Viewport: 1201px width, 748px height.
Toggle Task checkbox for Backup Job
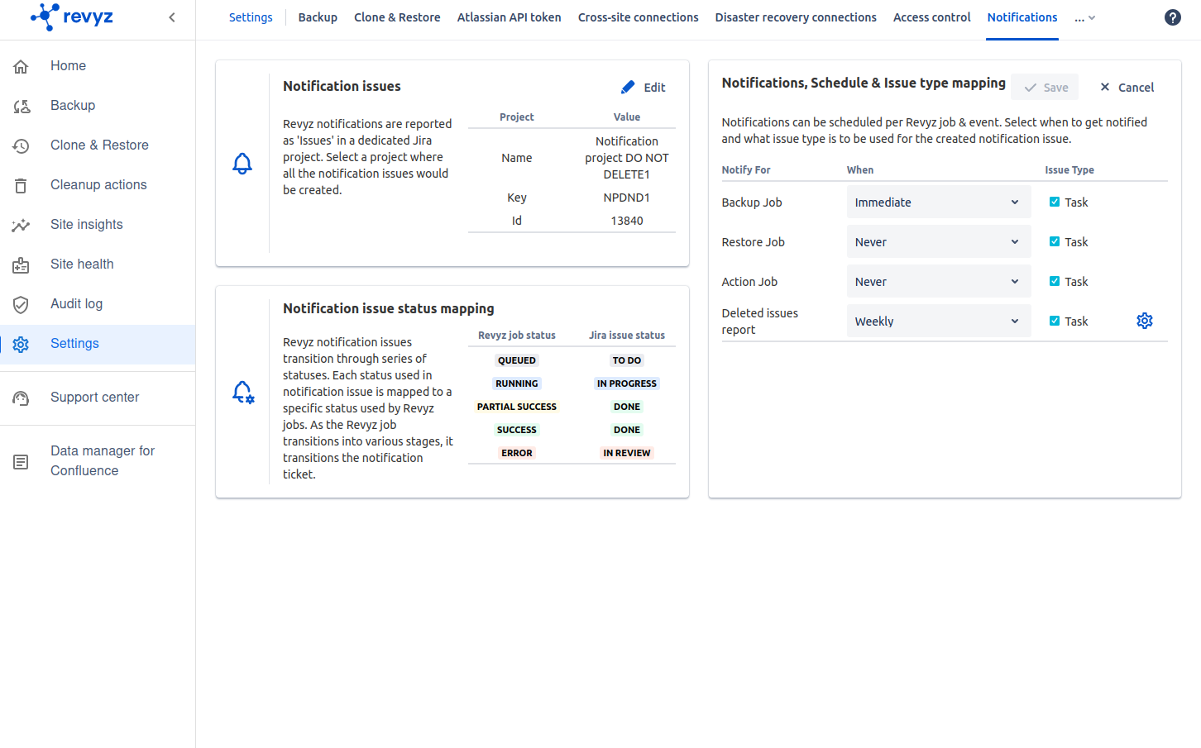(1055, 202)
